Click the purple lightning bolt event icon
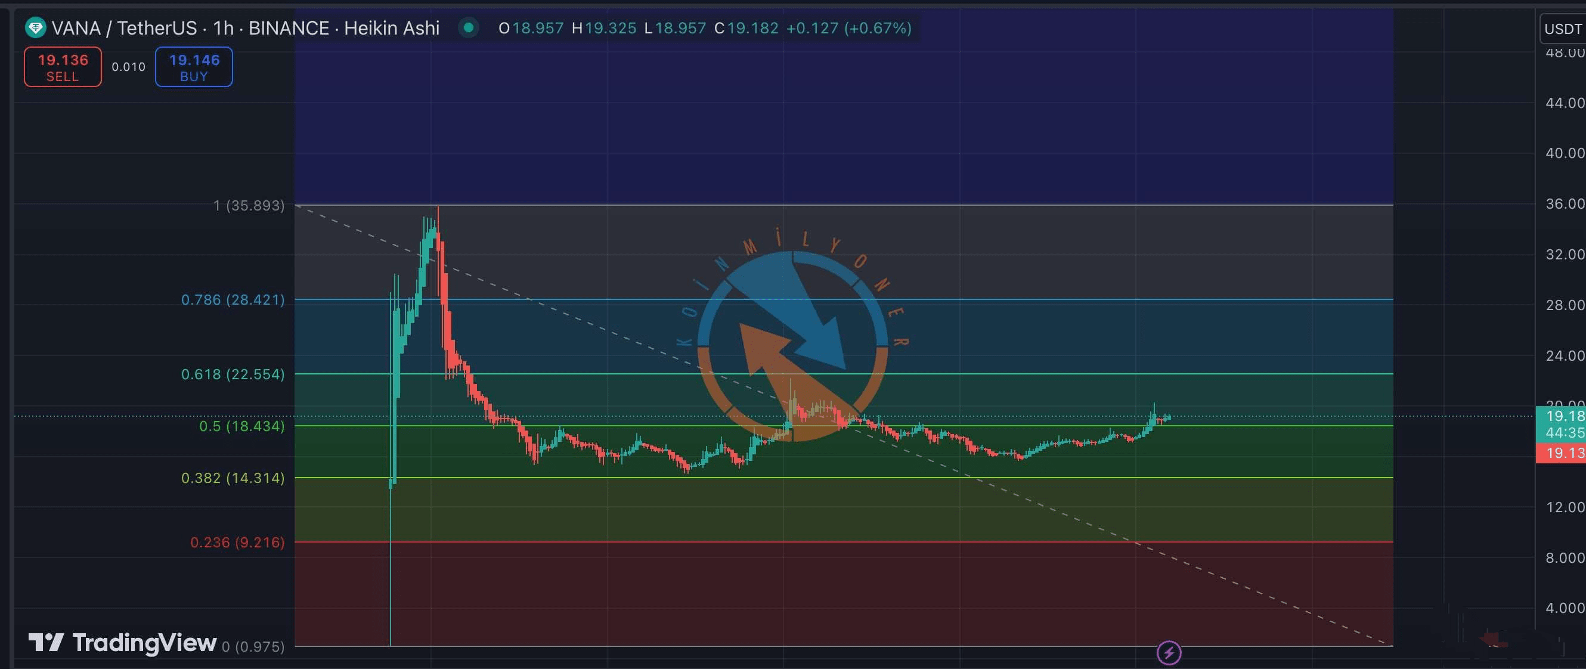The width and height of the screenshot is (1586, 669). [x=1169, y=652]
